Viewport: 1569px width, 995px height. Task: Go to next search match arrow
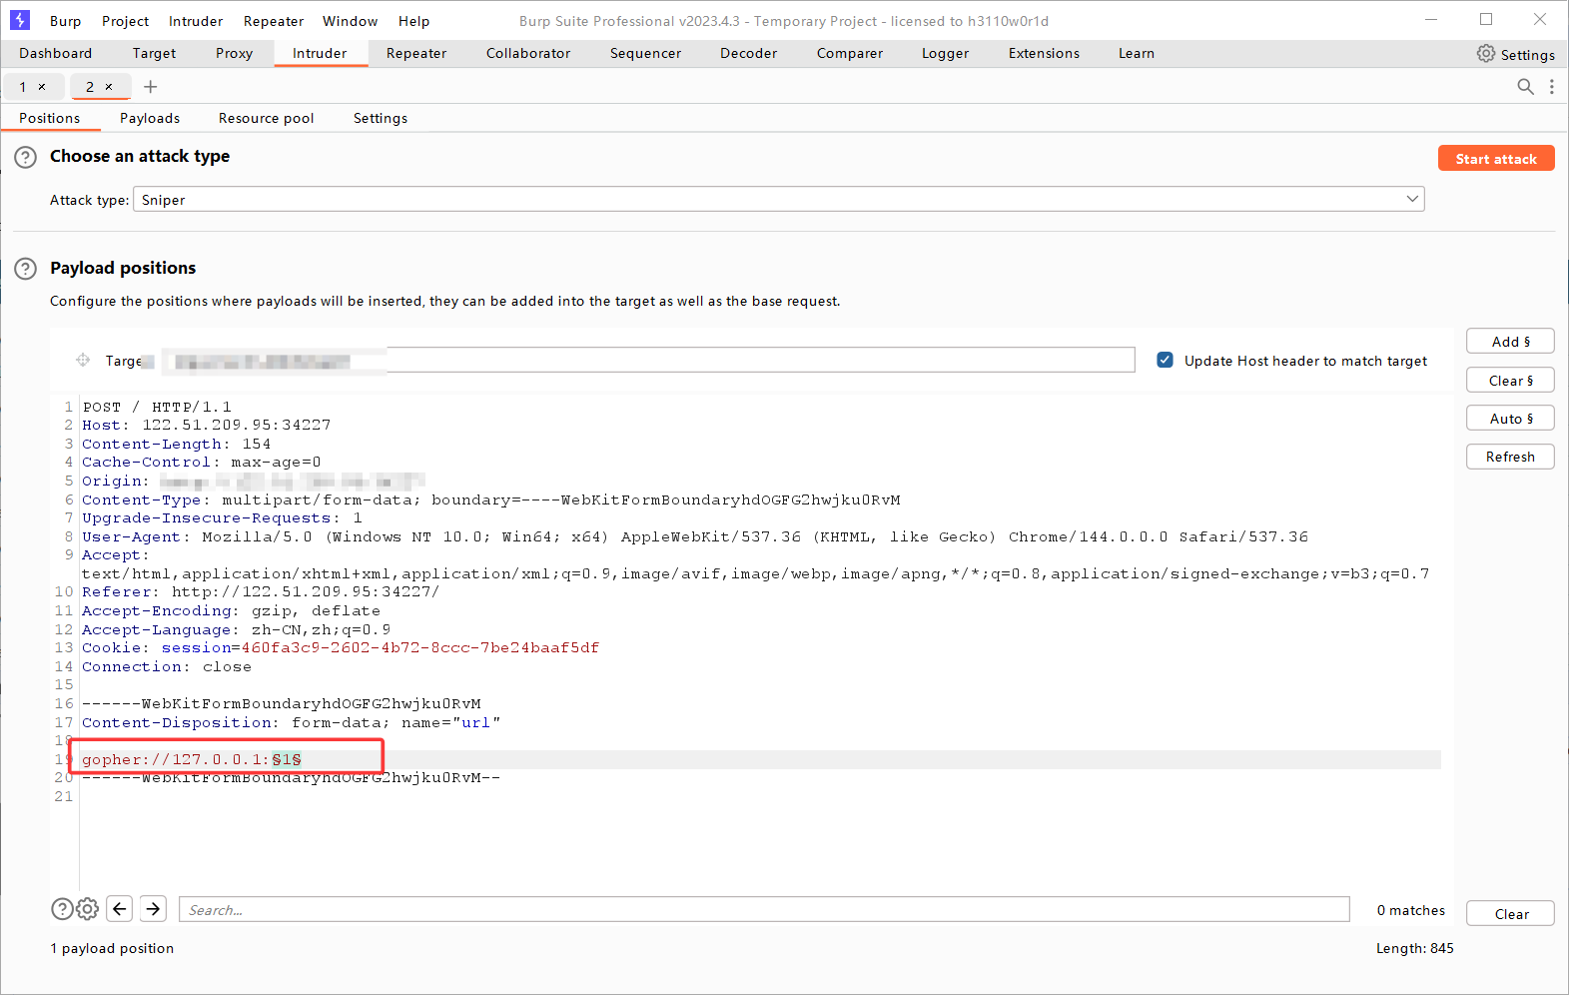153,909
